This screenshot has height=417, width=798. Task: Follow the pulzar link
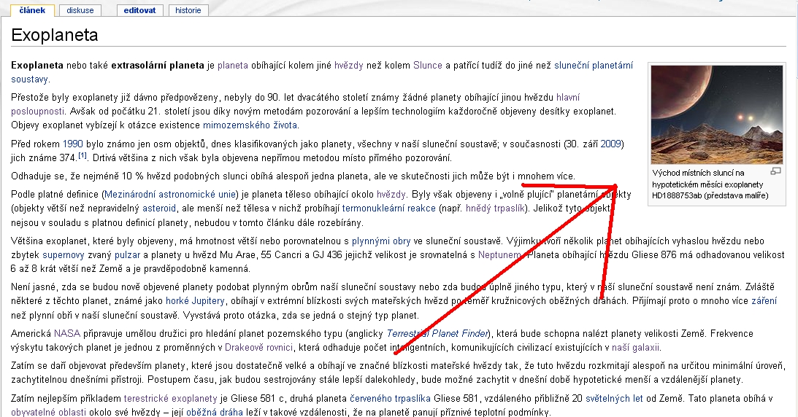click(127, 255)
